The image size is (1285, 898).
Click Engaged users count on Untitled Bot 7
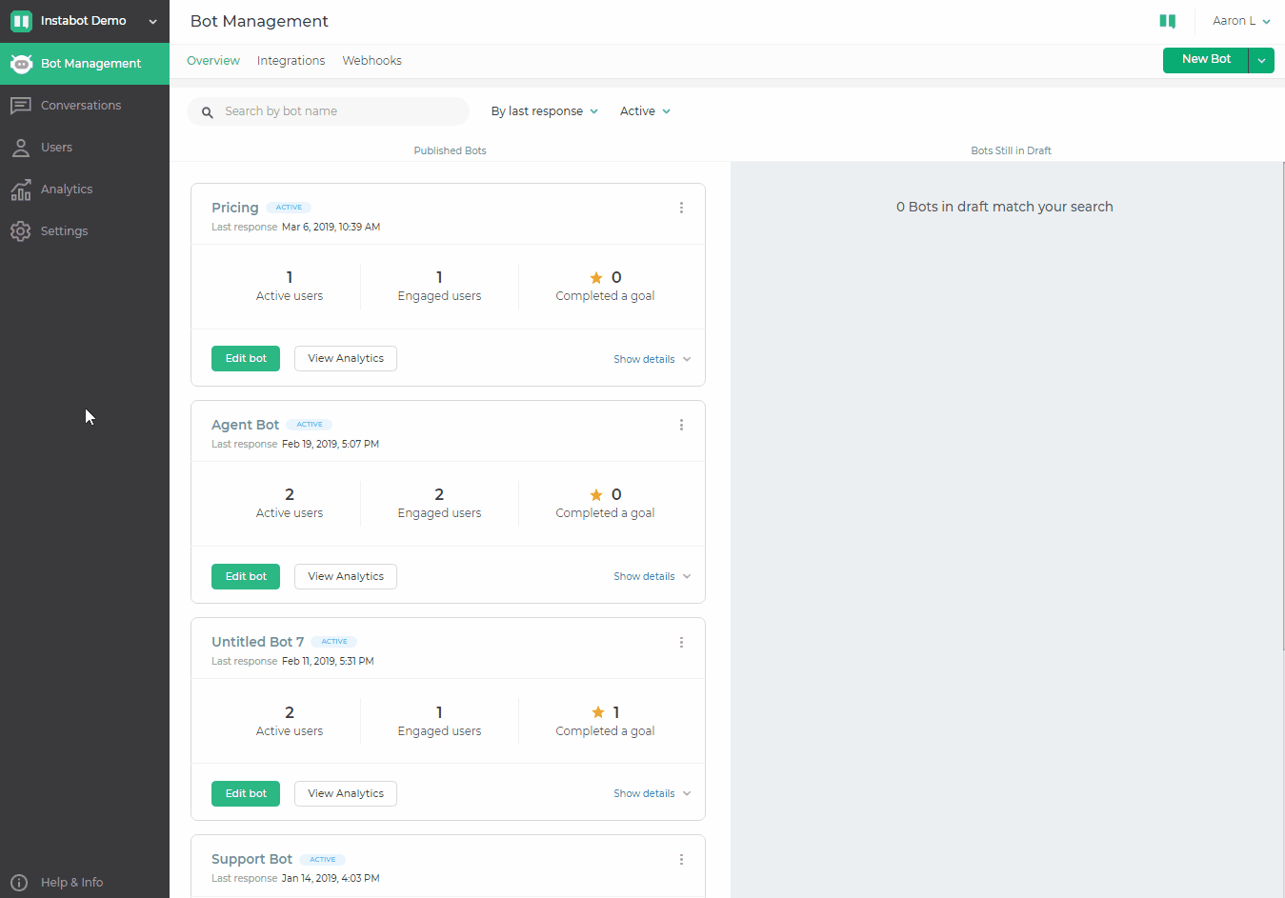439,712
